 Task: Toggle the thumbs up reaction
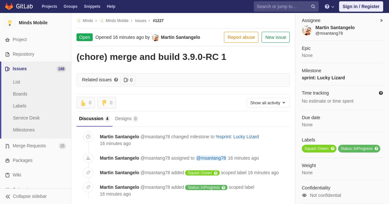pyautogui.click(x=86, y=103)
